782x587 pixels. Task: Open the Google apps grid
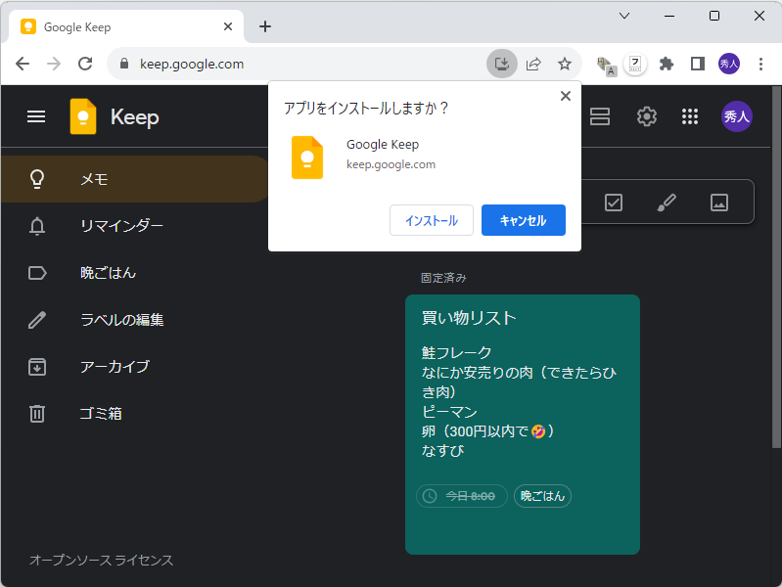tap(690, 116)
